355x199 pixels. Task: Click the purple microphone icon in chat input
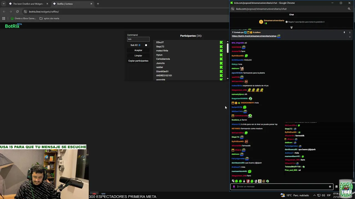click(234, 187)
